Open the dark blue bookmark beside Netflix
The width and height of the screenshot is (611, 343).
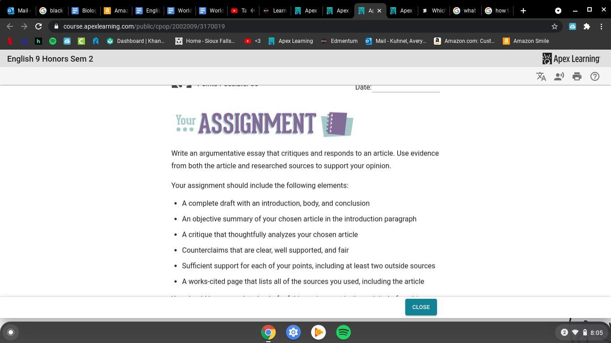click(x=24, y=41)
